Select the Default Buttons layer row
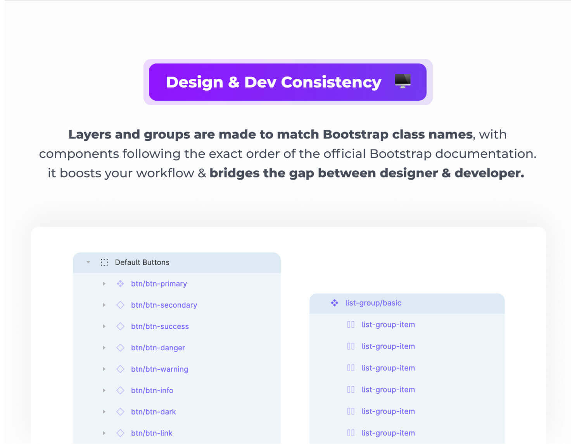This screenshot has width=577, height=444. click(177, 262)
